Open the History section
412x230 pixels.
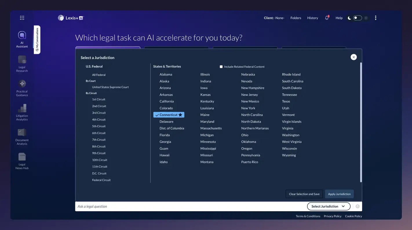click(x=313, y=18)
